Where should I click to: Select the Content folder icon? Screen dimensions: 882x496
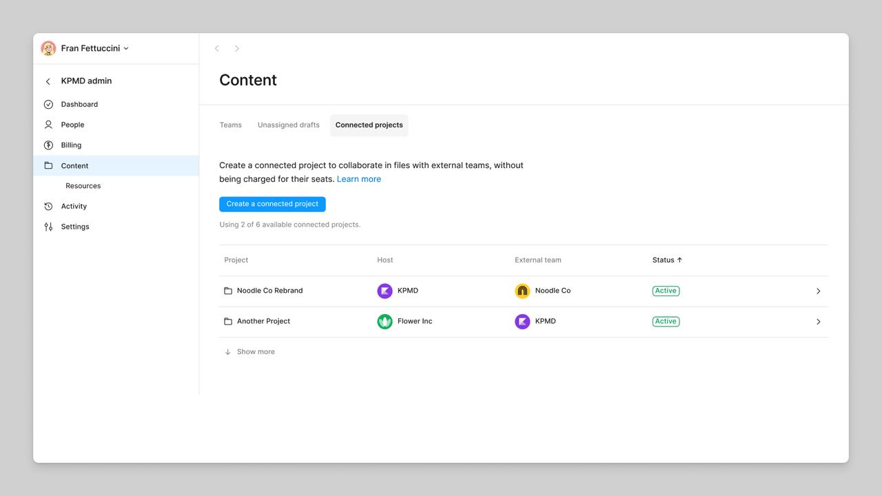pyautogui.click(x=48, y=165)
